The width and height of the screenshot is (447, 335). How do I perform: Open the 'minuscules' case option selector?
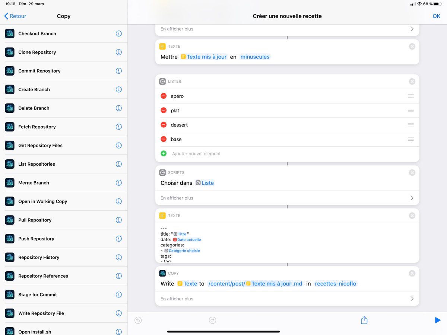pos(255,57)
